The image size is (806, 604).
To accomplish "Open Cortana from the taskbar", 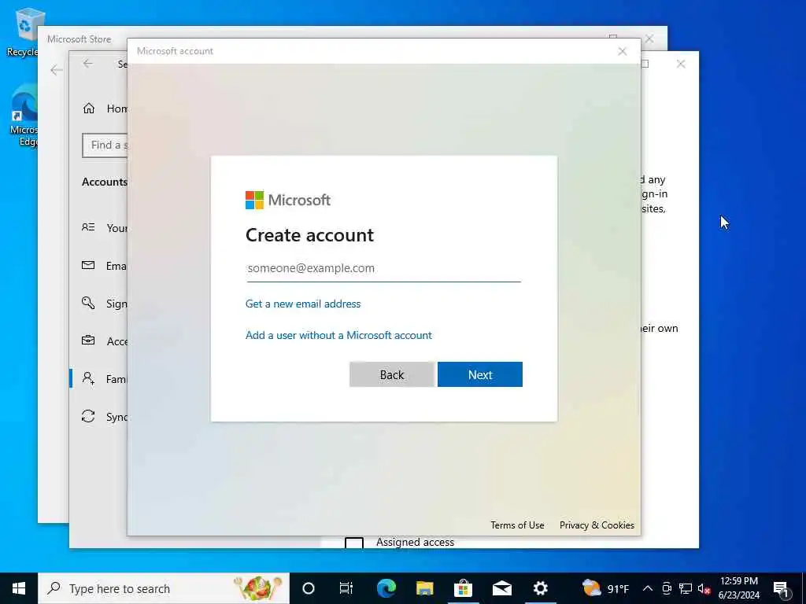I will [309, 588].
